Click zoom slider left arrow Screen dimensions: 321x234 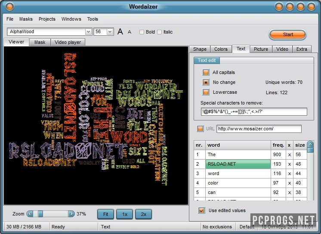click(x=30, y=214)
